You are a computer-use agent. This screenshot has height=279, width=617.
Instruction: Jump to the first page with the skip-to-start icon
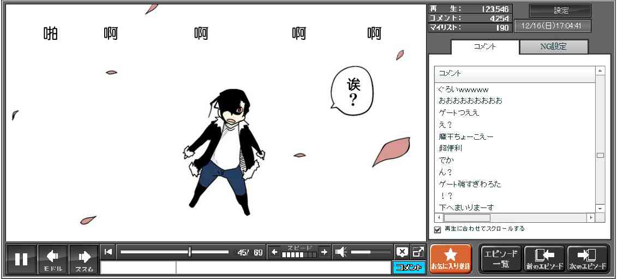(x=108, y=252)
